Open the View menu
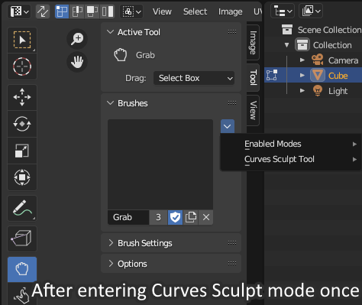 click(162, 11)
